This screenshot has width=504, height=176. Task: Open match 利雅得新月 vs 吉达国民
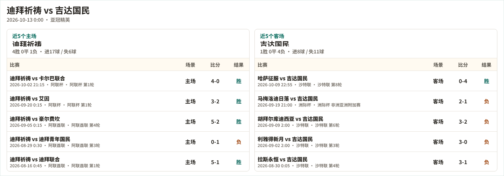[285, 139]
